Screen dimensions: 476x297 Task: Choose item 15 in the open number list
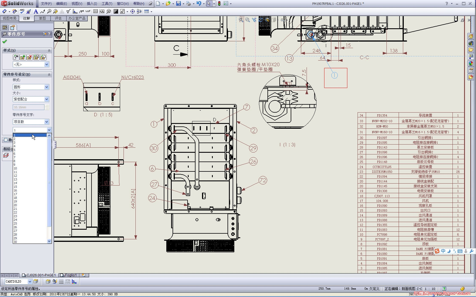coord(15,187)
